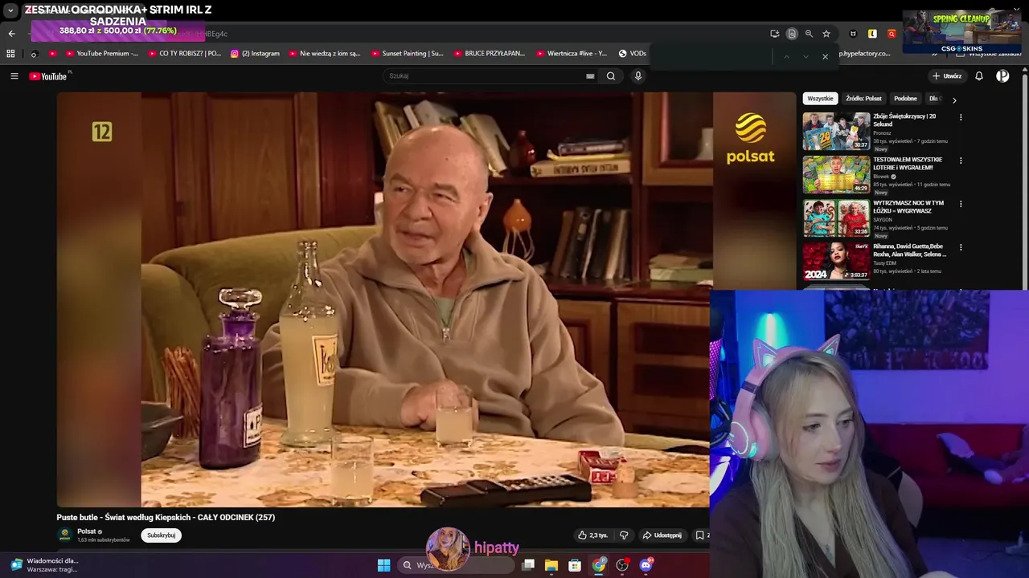Open options menu for Rihanna, David Guetta mix
This screenshot has width=1029, height=578.
coord(961,247)
